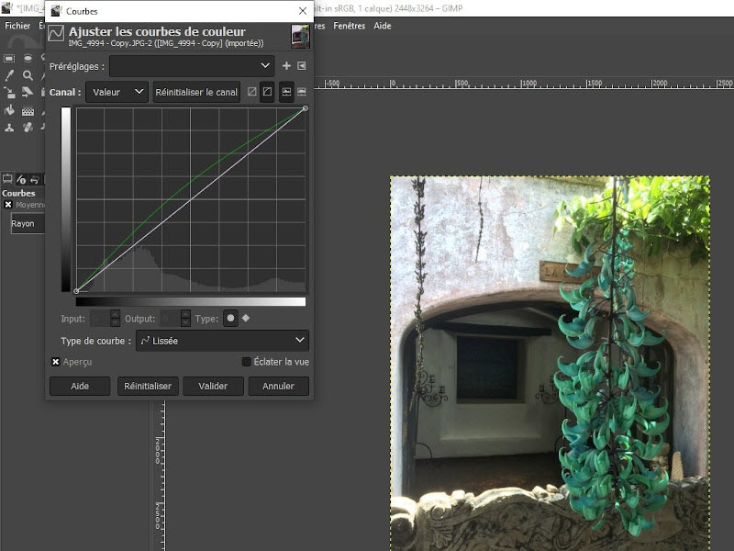Switch to logarithmic histogram scale icon
Viewport: 734px width, 551px height.
(301, 92)
